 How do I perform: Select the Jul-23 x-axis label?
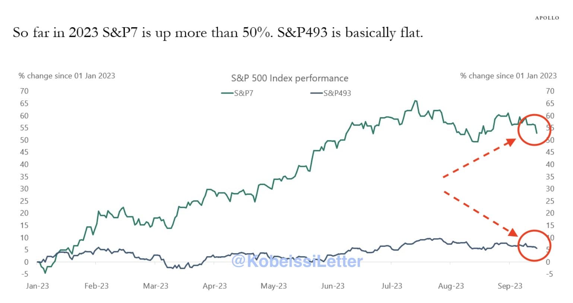tap(392, 286)
